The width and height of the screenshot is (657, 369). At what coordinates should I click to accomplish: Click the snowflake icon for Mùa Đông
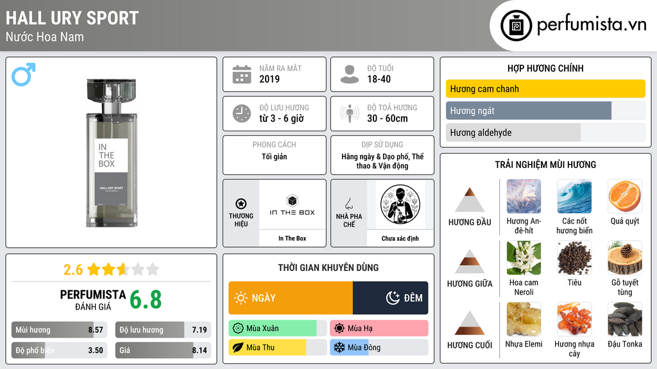coord(339,347)
